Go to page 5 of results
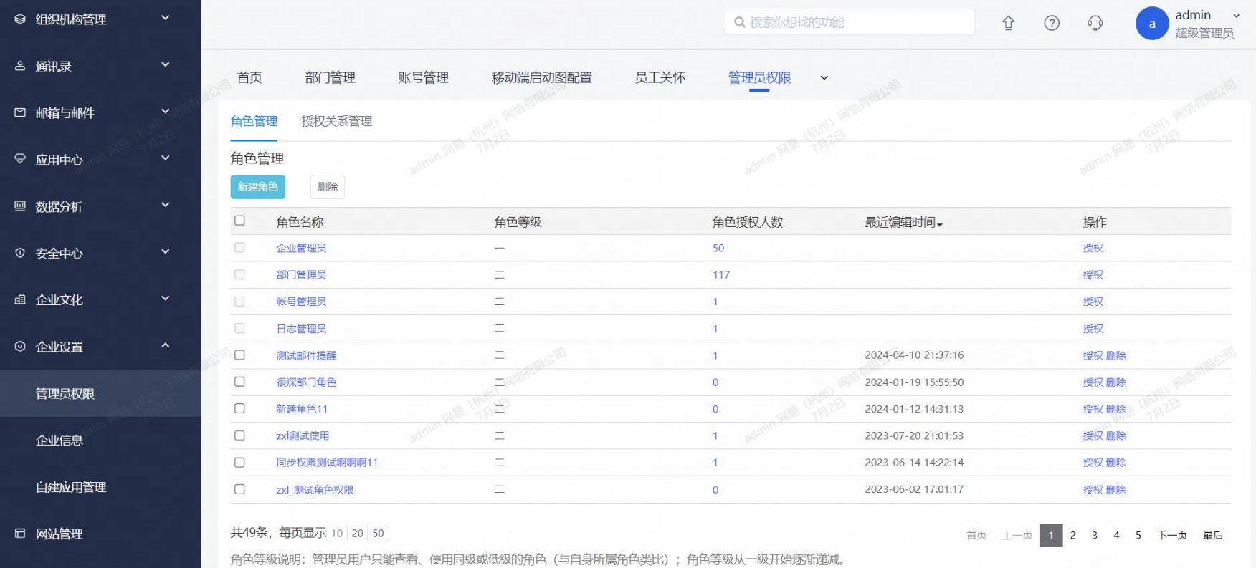This screenshot has width=1256, height=568. point(1138,535)
